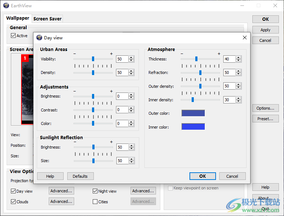Click Apply in the EarthView main window

point(265,30)
